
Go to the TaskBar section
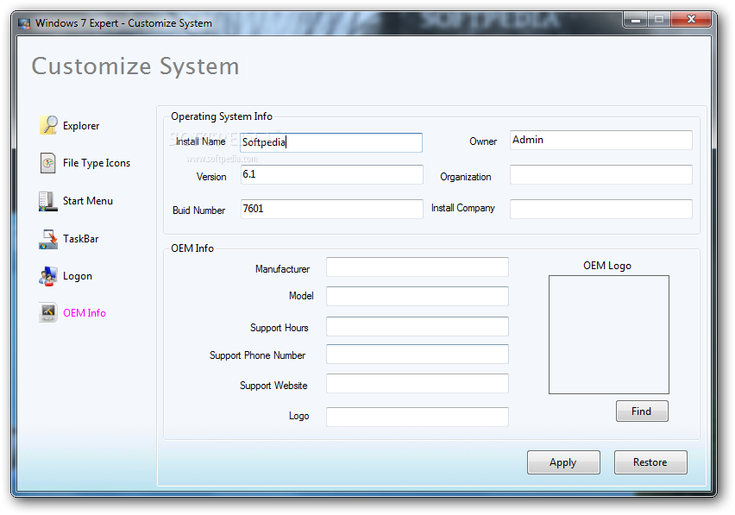point(80,239)
